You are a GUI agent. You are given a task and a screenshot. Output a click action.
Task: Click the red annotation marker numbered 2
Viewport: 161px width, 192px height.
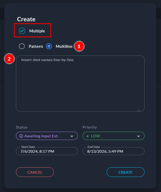(9, 59)
